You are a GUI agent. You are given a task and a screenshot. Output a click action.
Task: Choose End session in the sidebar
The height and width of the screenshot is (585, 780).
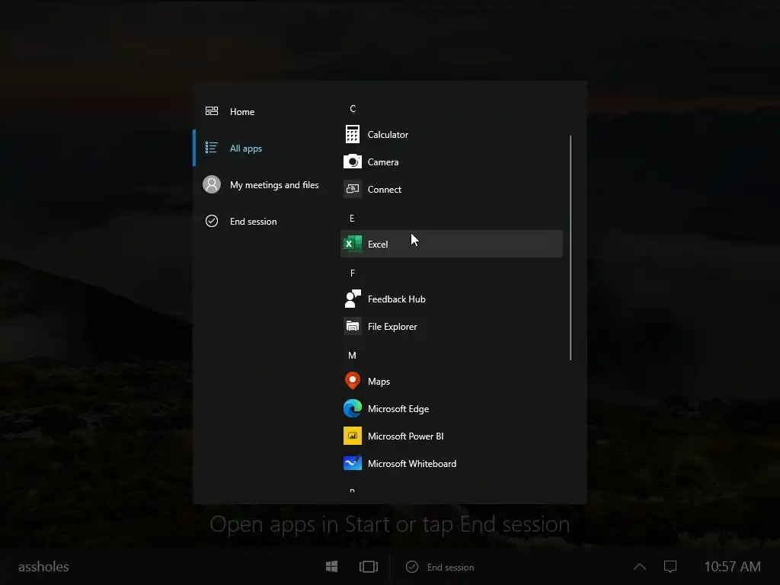tap(267, 222)
